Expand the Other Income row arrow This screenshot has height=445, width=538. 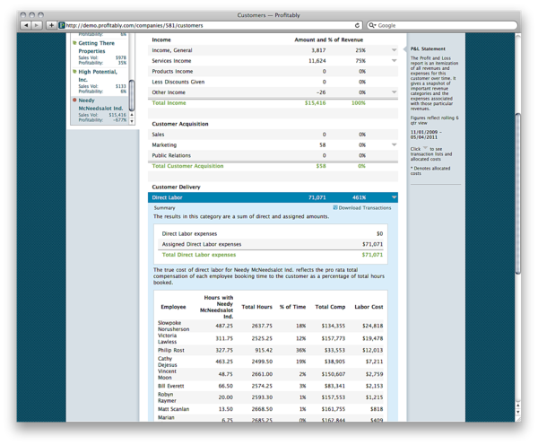(x=394, y=92)
